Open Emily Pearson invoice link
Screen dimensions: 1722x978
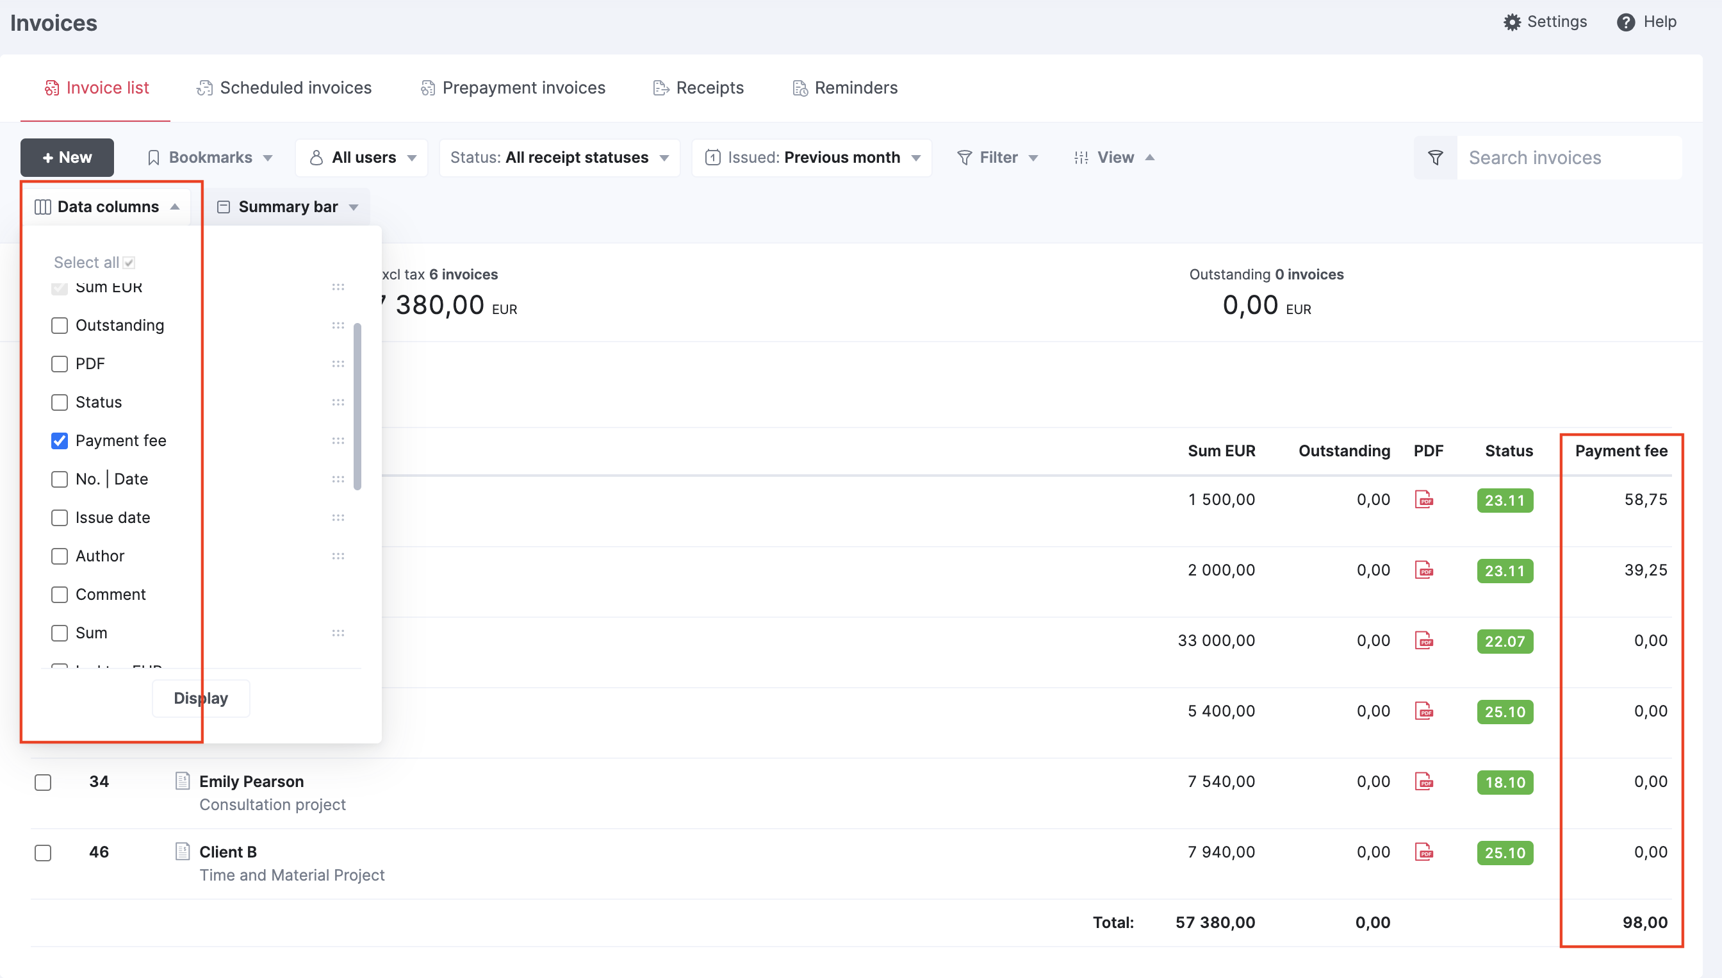click(252, 782)
